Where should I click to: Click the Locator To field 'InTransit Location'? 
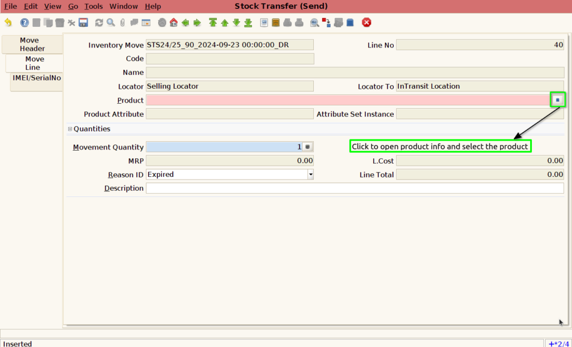pos(480,86)
